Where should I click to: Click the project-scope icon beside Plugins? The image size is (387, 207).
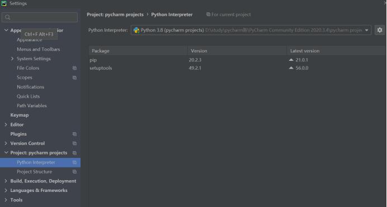[74, 134]
